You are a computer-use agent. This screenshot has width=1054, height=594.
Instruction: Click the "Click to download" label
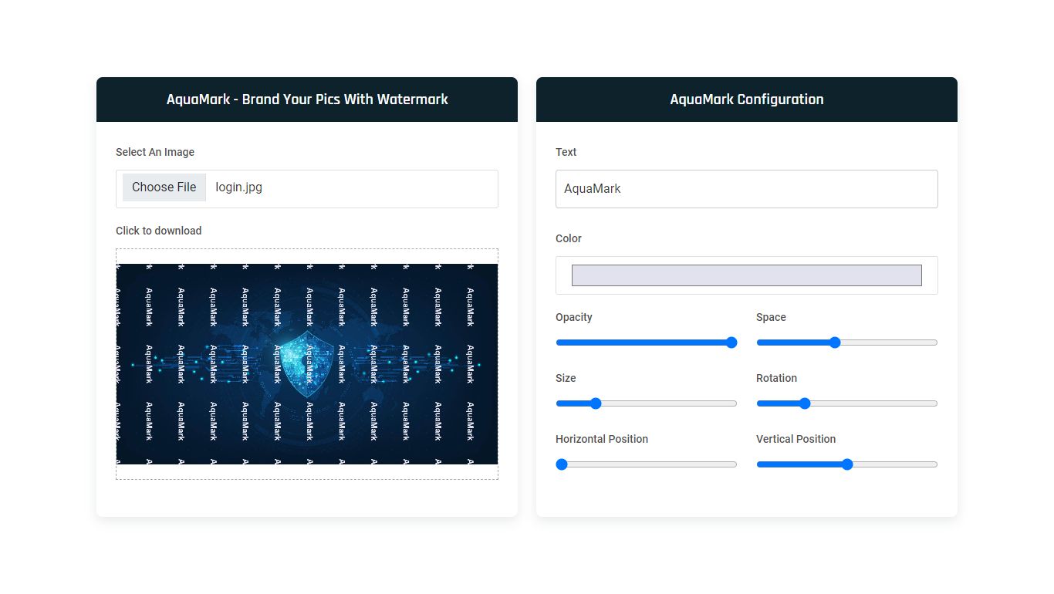tap(159, 231)
